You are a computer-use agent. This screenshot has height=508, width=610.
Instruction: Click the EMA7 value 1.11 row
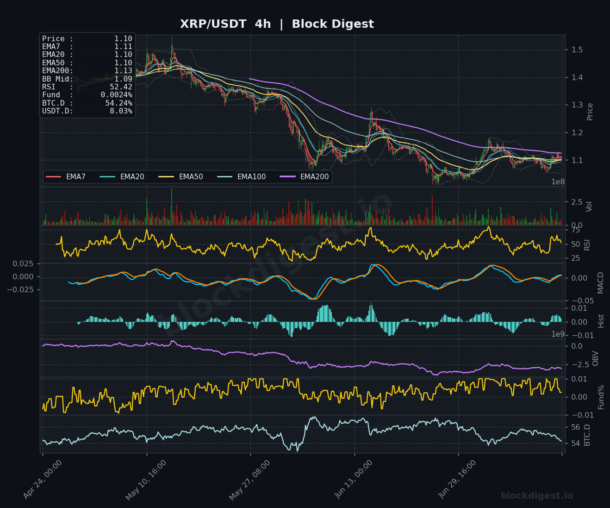tap(87, 47)
